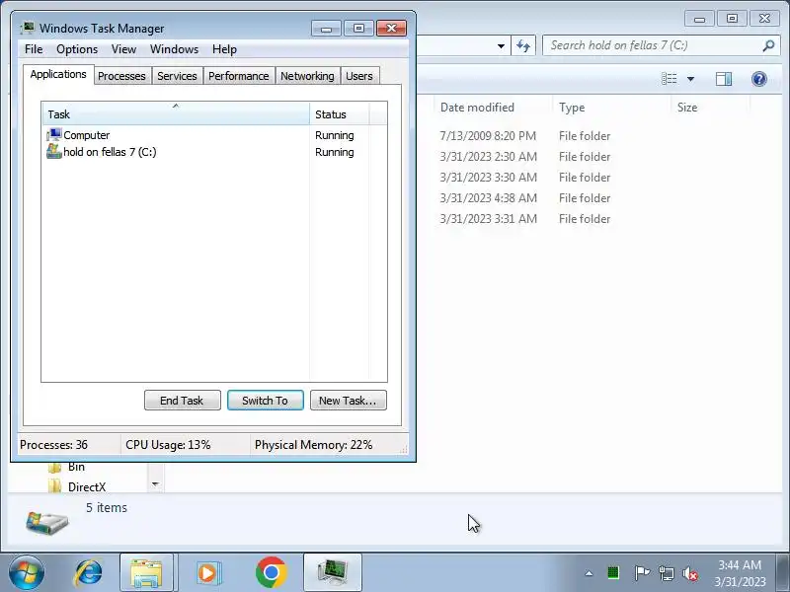Click the navigation pane scroll down arrow

[156, 484]
